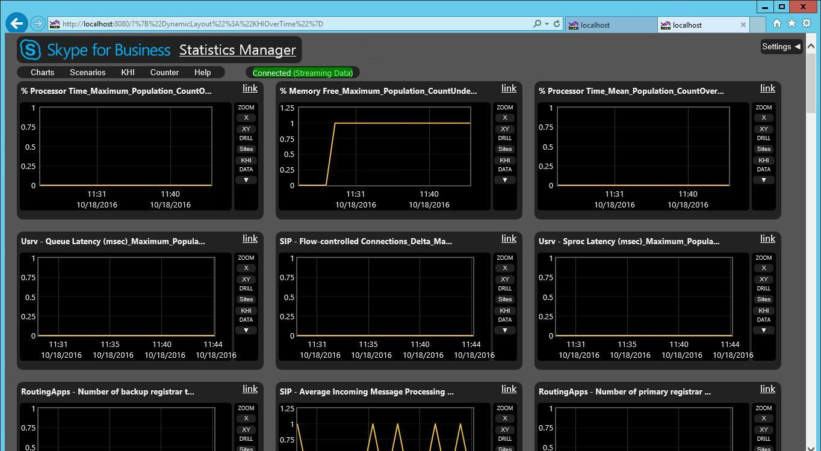
Task: Expand data arrow on % Processor Time_Mean chart
Action: click(763, 180)
